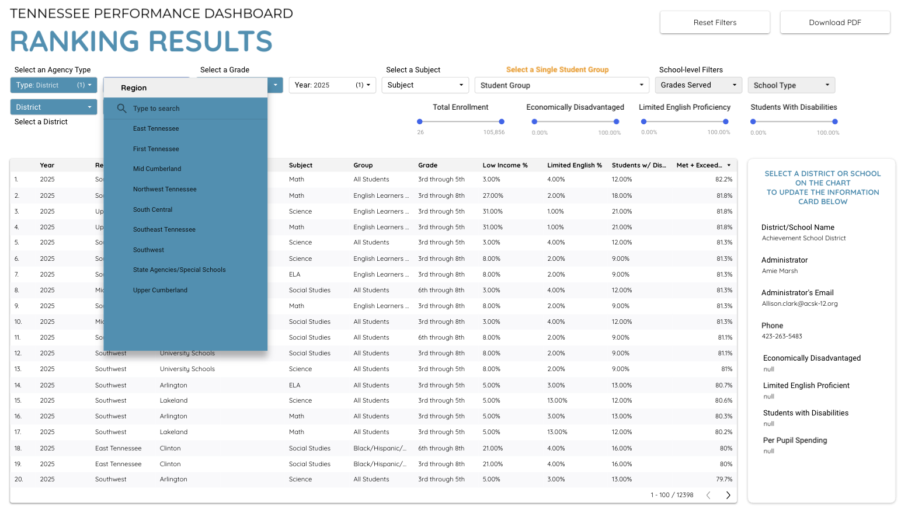Click the search magnifier icon in Region dropdown
The height and width of the screenshot is (510, 908).
[122, 109]
